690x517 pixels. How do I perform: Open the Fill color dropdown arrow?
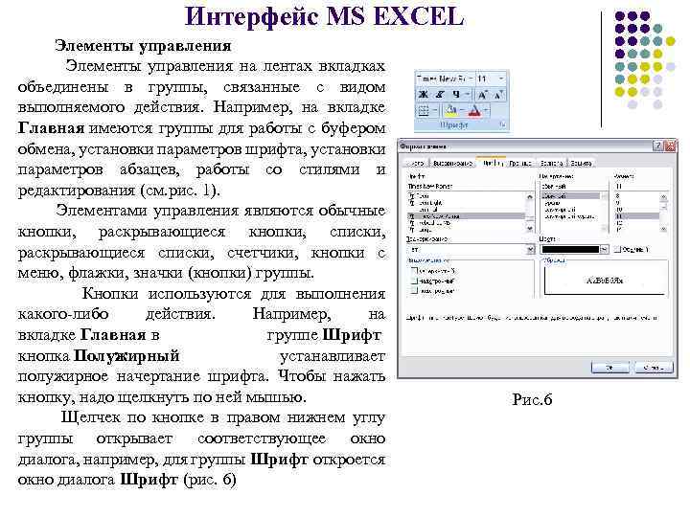pyautogui.click(x=462, y=111)
